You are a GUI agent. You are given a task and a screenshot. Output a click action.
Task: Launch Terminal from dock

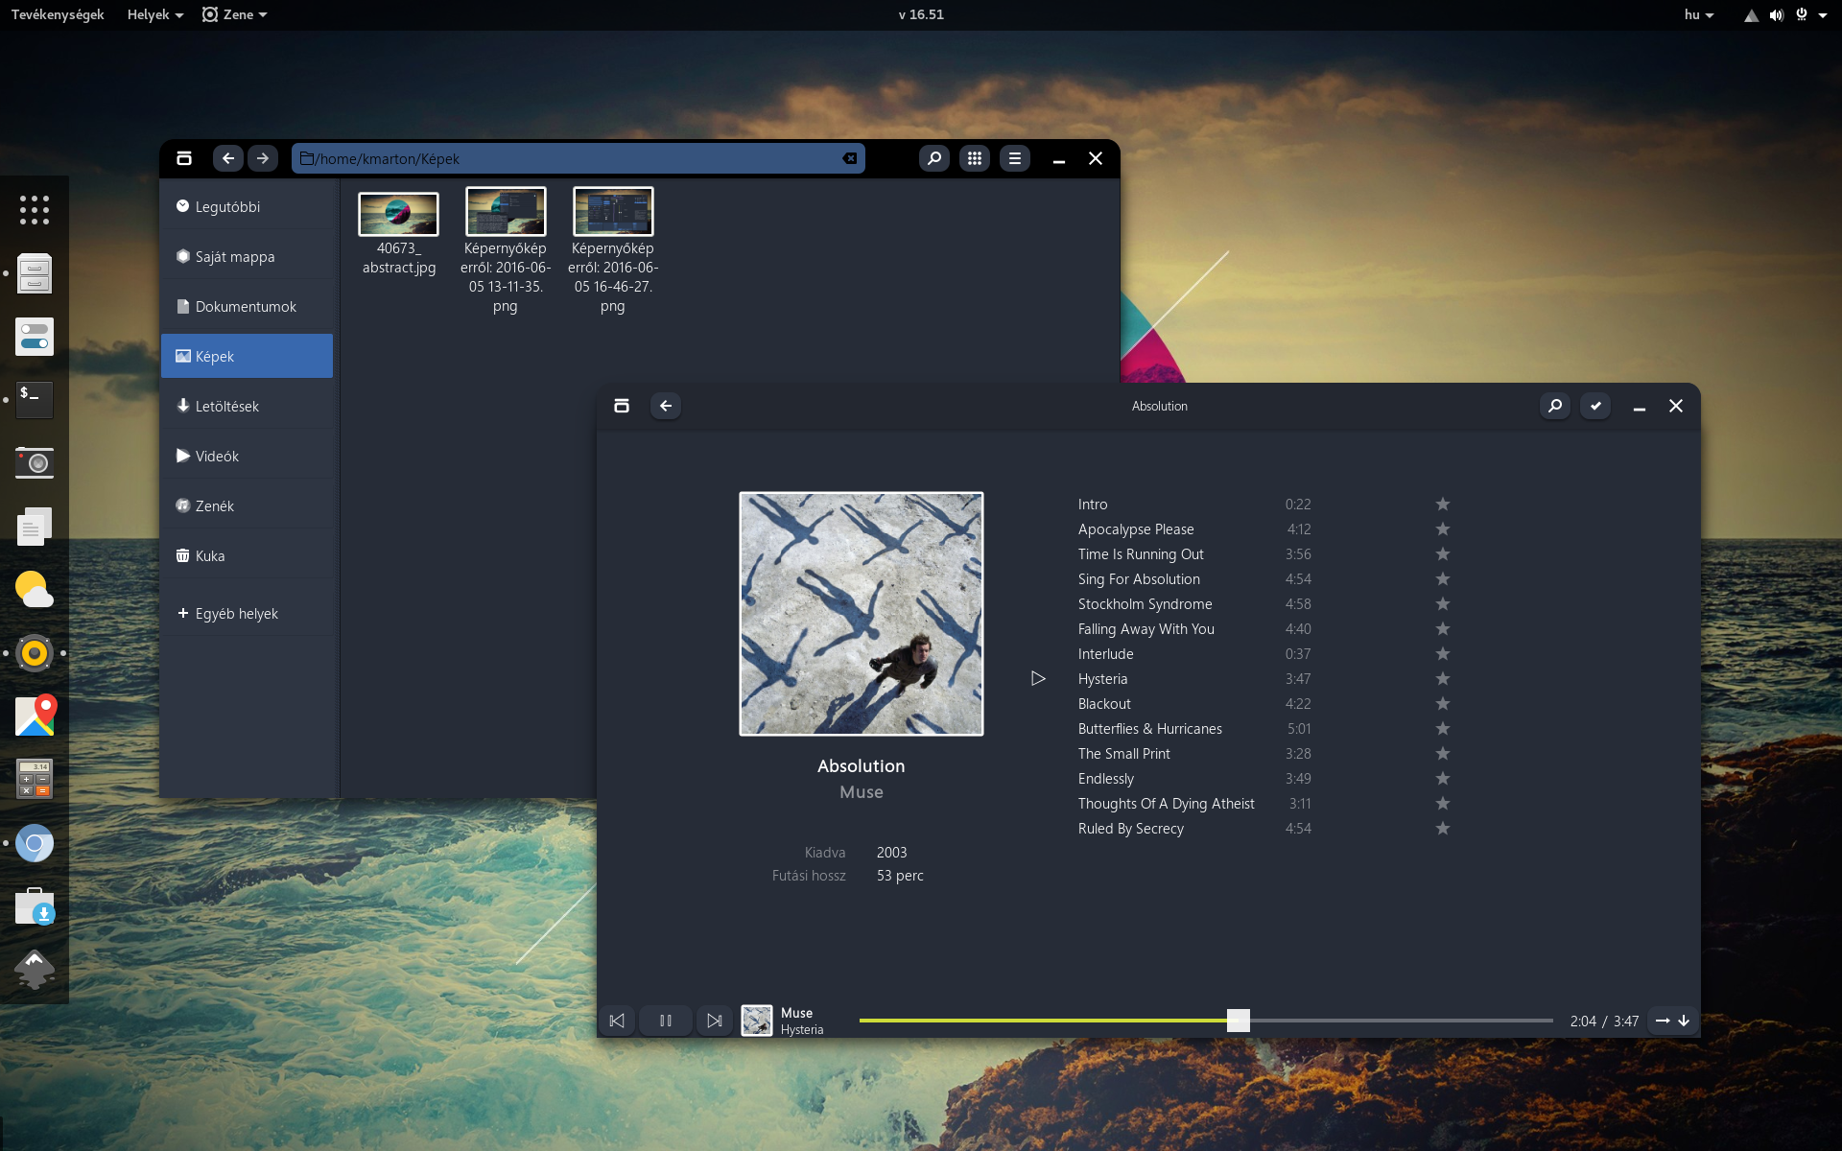pos(35,400)
